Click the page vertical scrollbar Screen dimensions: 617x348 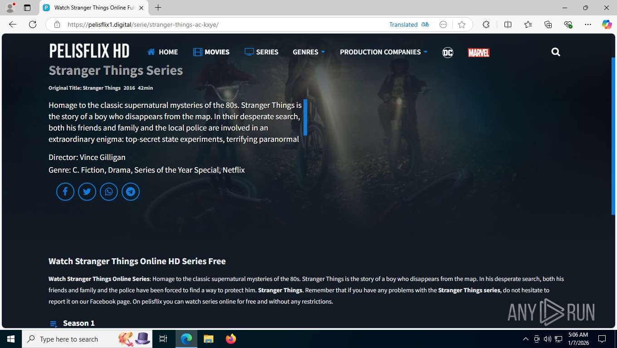613,136
